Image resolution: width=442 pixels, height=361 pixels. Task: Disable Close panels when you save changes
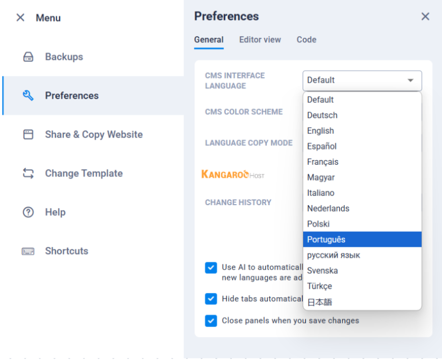(x=211, y=320)
